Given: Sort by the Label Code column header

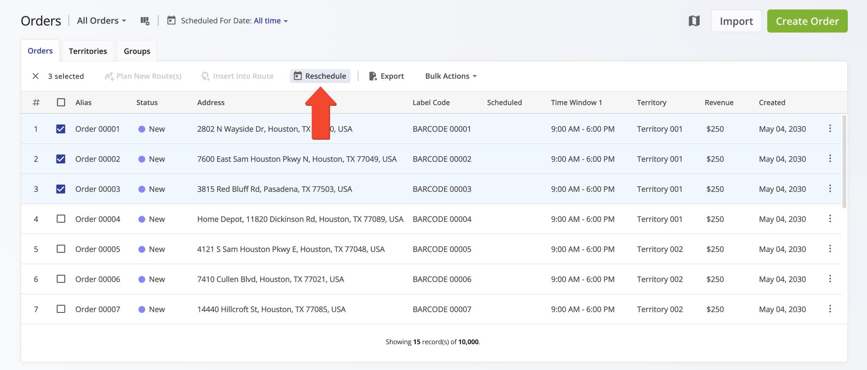Looking at the screenshot, I should click(431, 102).
